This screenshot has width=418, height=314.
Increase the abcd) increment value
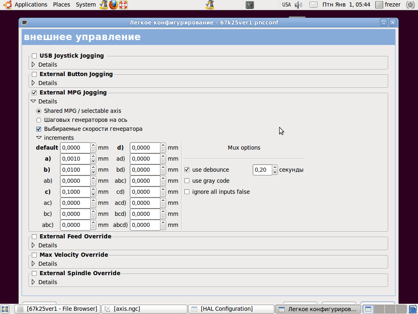coord(163,223)
